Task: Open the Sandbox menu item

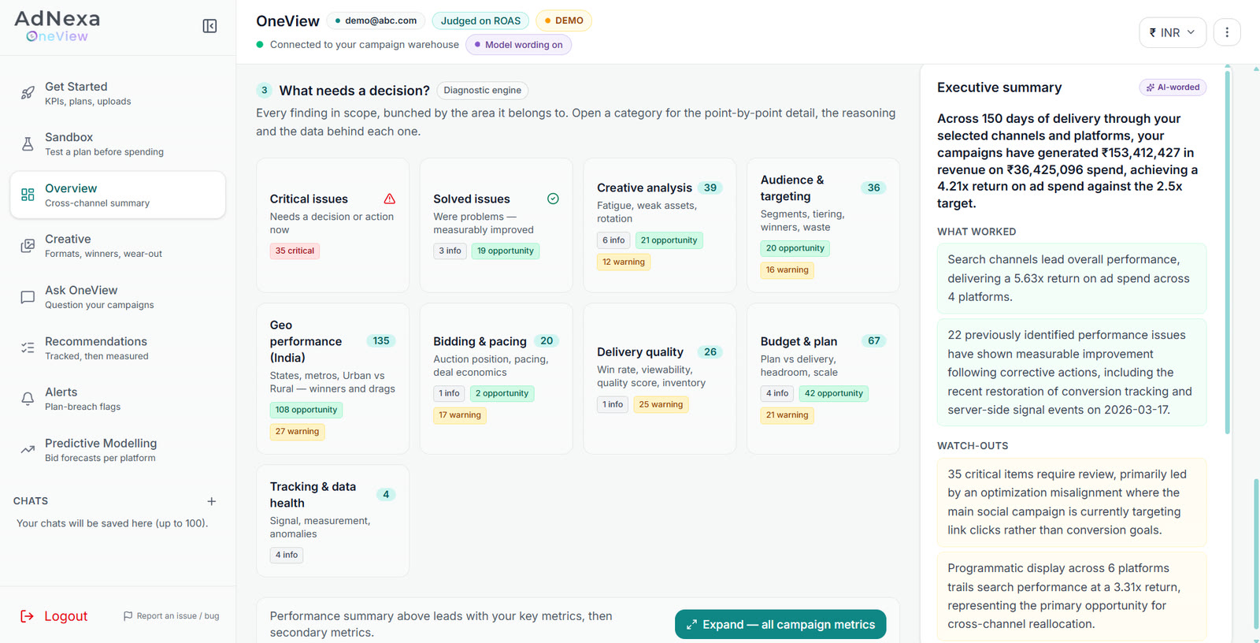Action: pos(118,144)
